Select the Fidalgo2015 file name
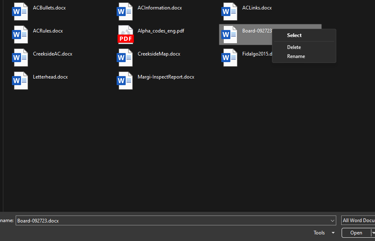The height and width of the screenshot is (241, 375). (257, 54)
